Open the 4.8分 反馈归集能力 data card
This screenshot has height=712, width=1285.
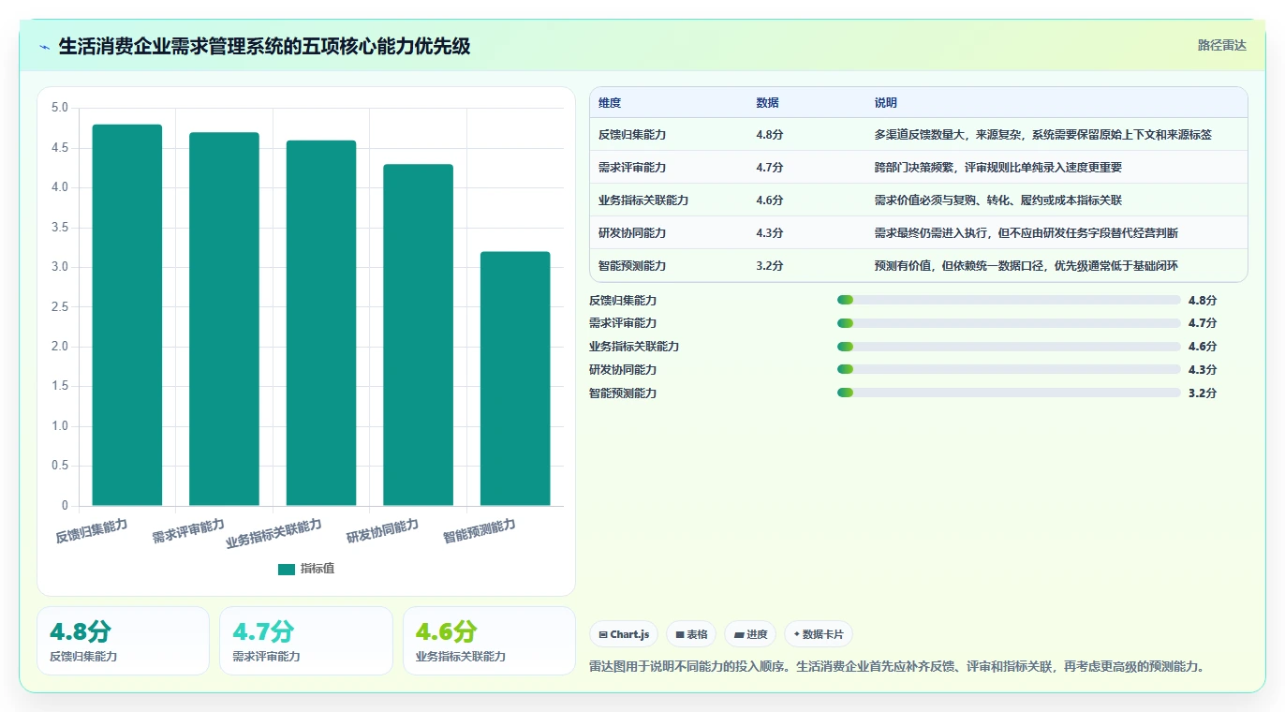tap(123, 641)
